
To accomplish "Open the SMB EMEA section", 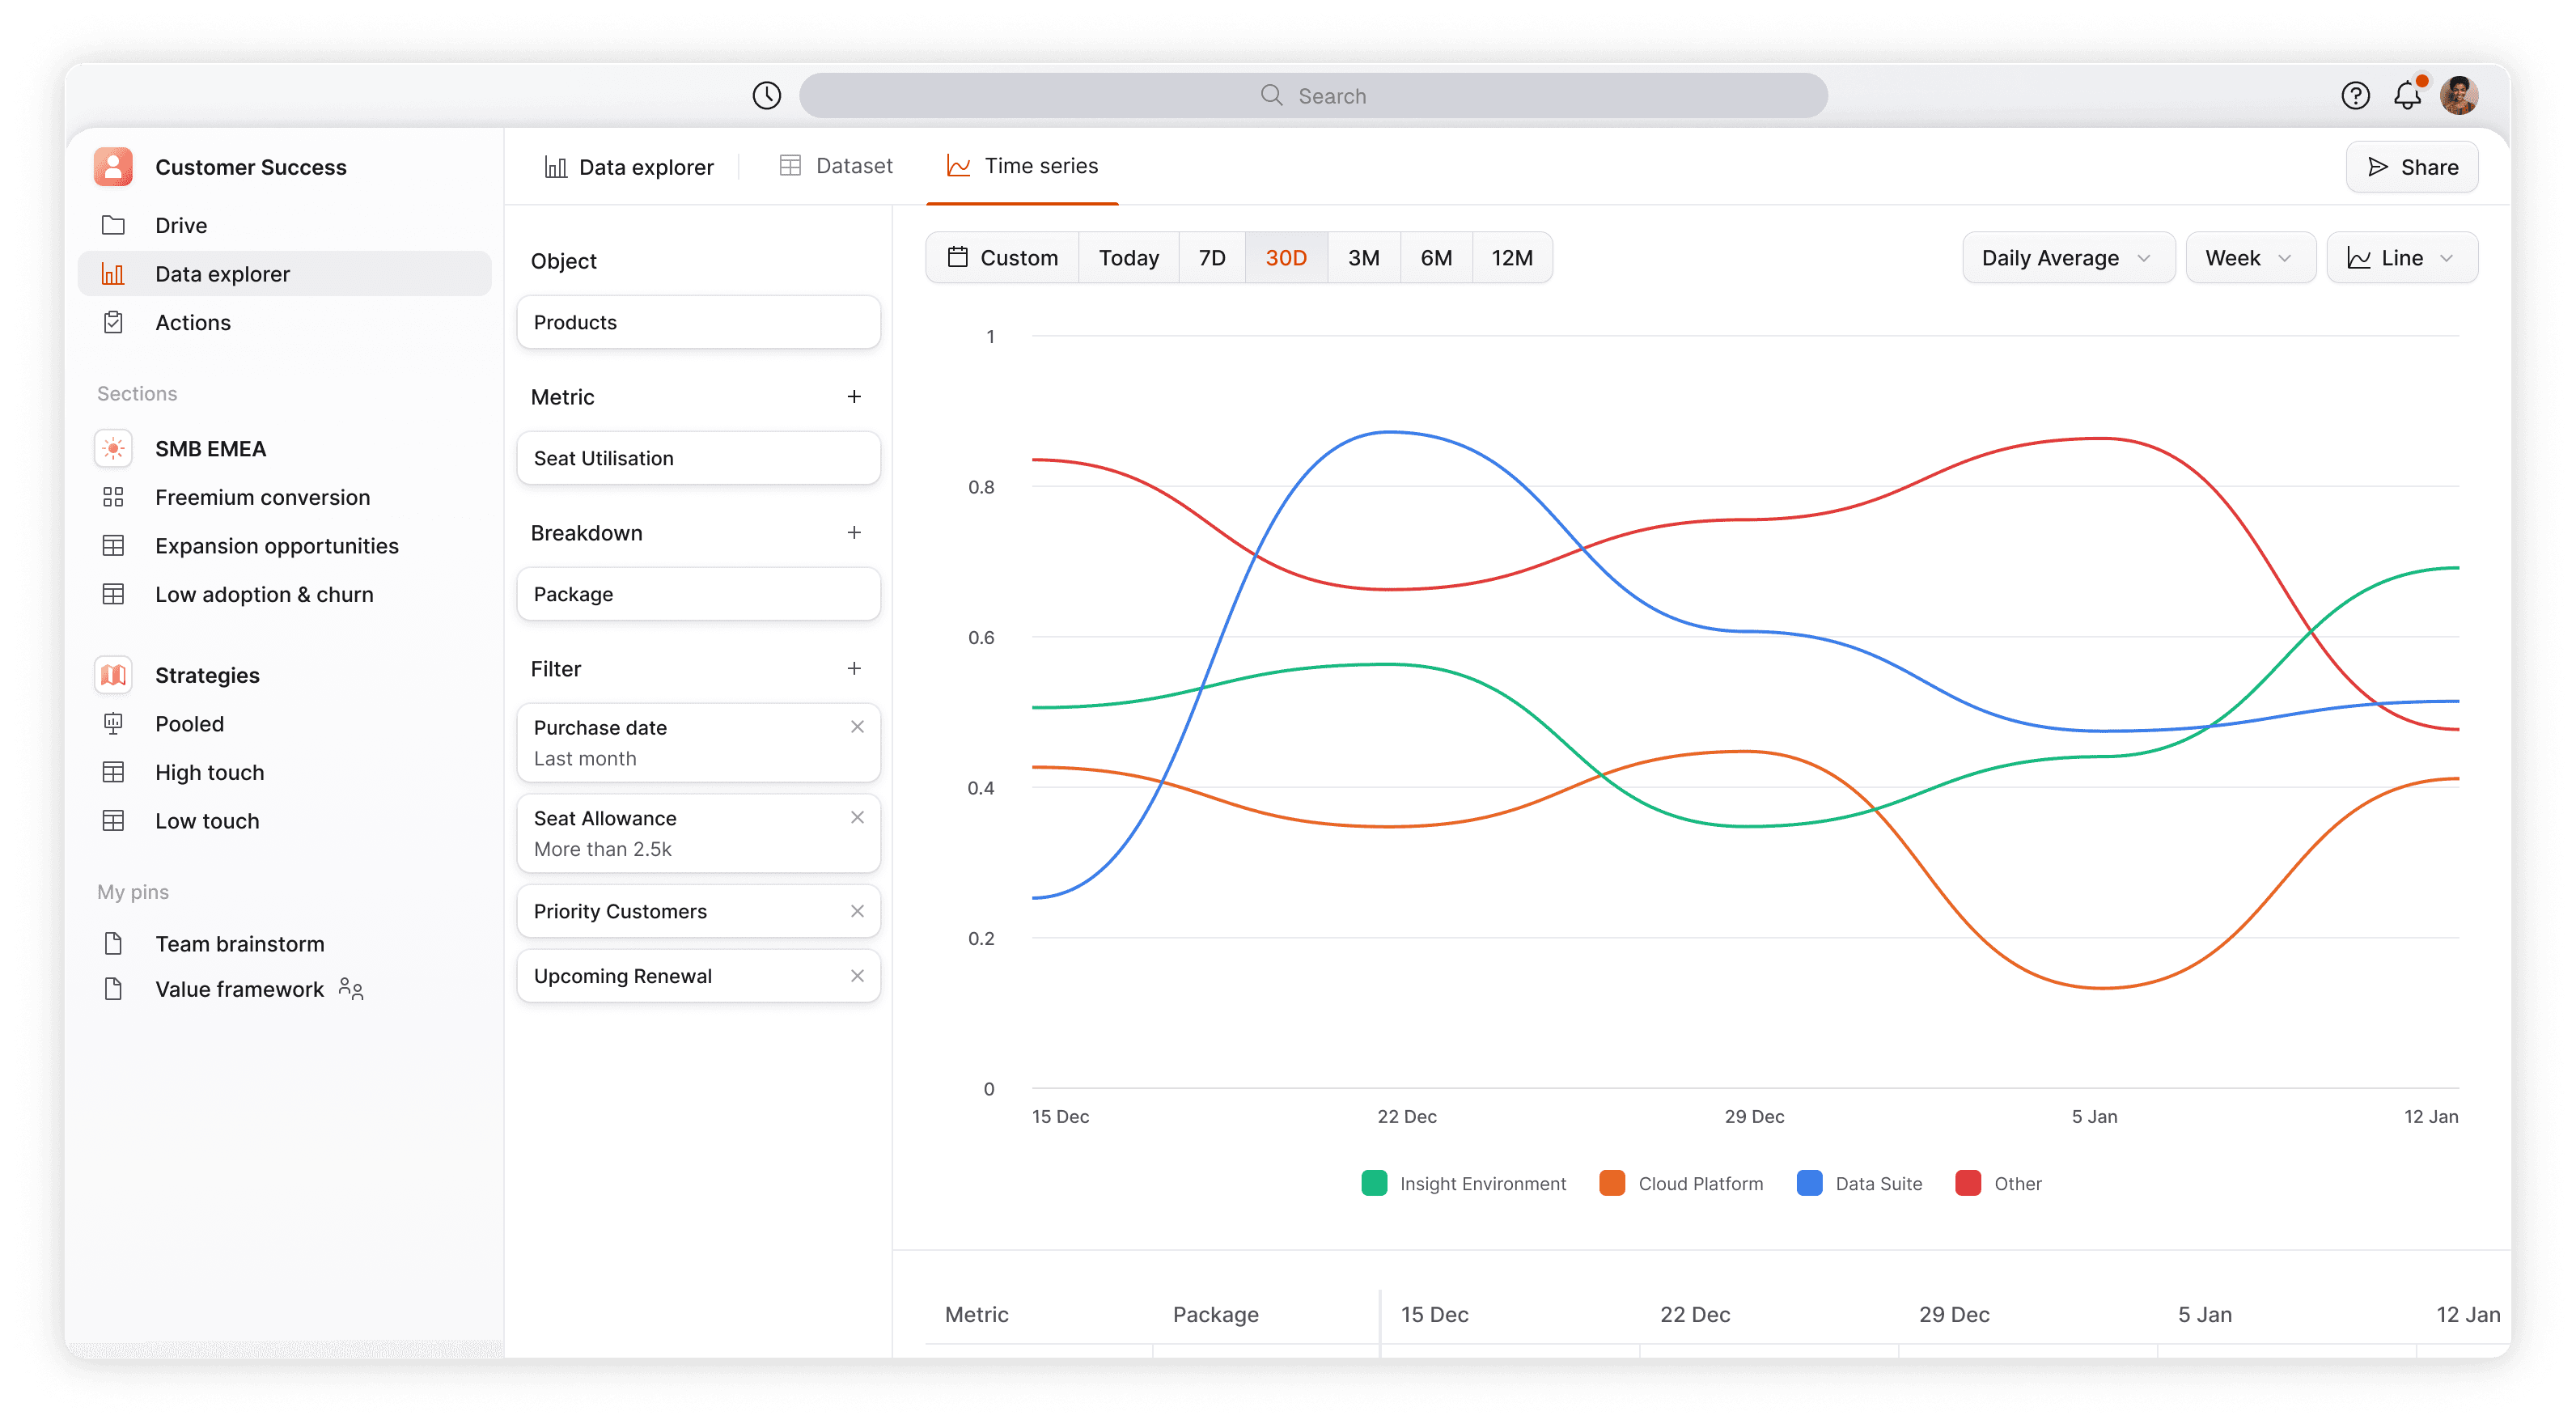I will (285, 448).
